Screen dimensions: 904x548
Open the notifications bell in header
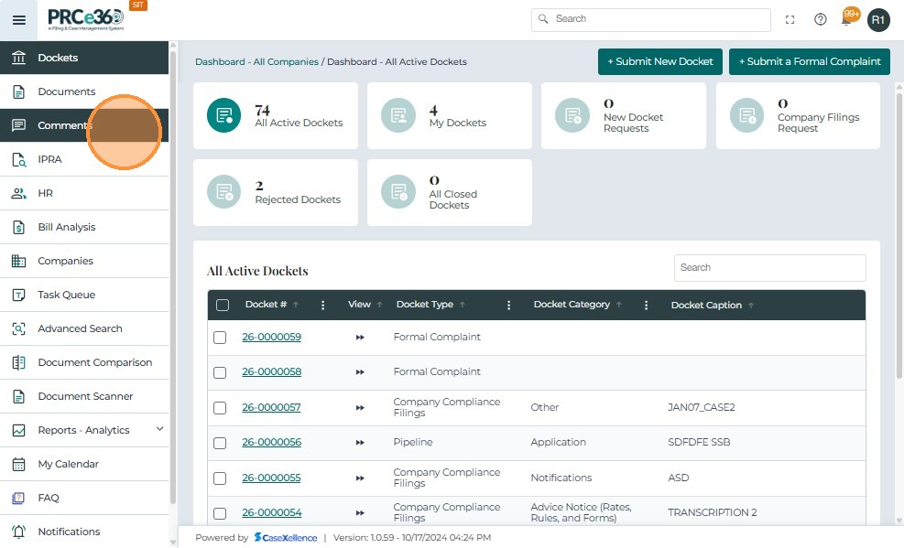pos(847,19)
